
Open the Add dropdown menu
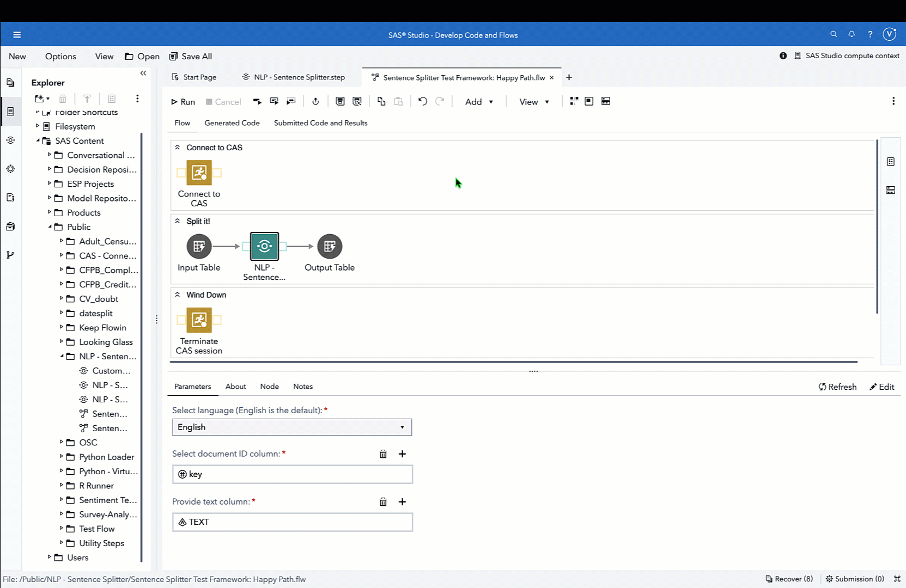click(x=479, y=102)
